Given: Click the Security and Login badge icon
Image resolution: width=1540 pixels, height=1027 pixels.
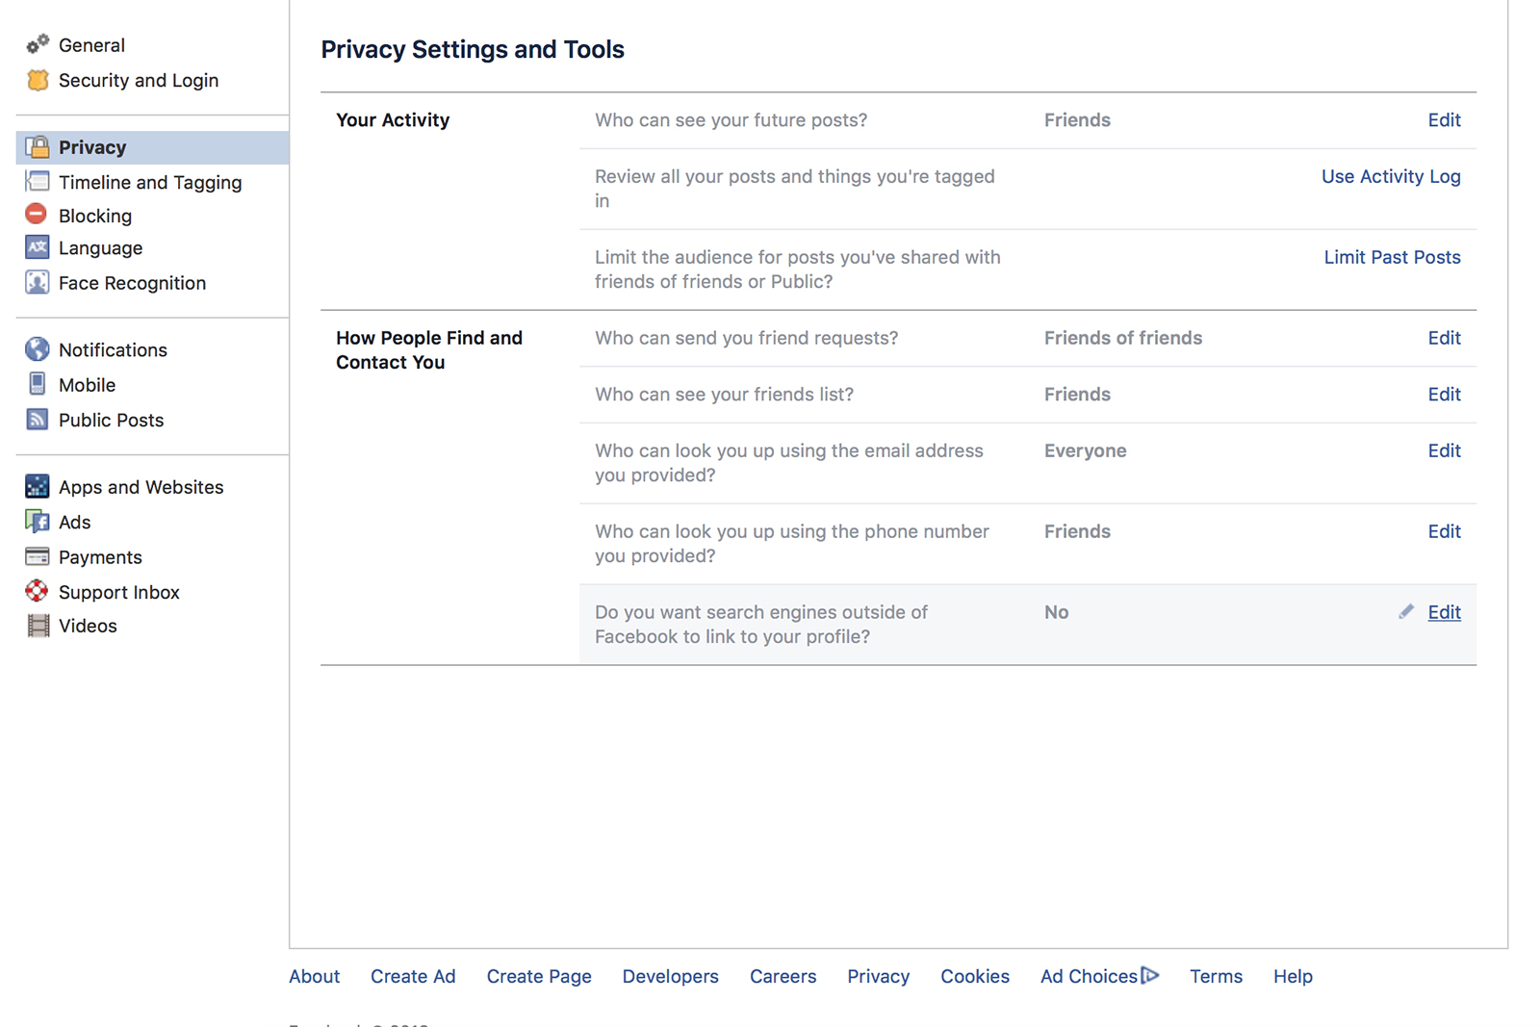Looking at the screenshot, I should (x=38, y=80).
